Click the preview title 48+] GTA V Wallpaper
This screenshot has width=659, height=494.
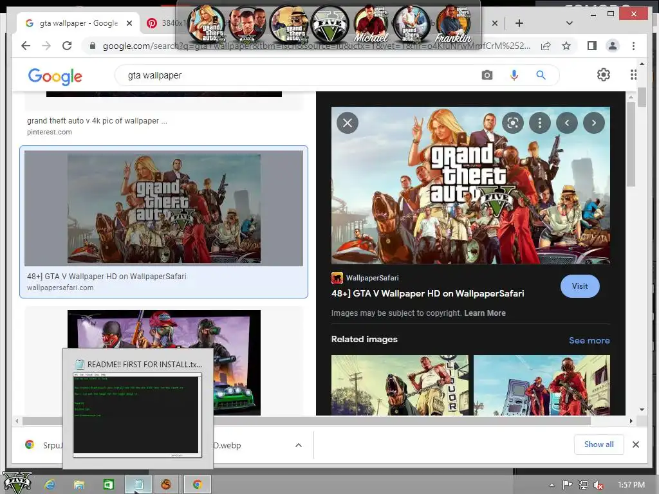coord(427,293)
